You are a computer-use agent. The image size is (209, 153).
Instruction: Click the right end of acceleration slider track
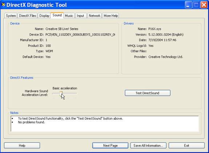pyautogui.click(x=76, y=94)
